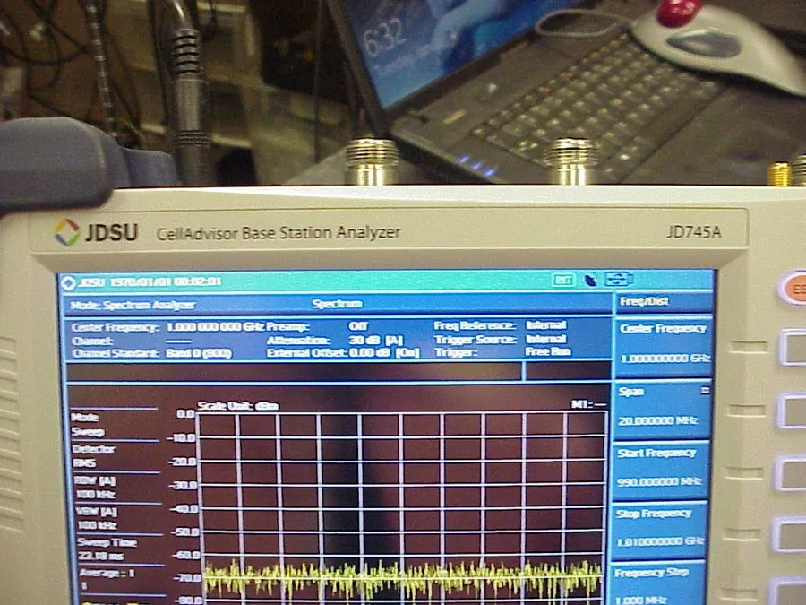The width and height of the screenshot is (806, 605).
Task: Tap the RBW [A] 100 kHz entry
Action: (116, 488)
